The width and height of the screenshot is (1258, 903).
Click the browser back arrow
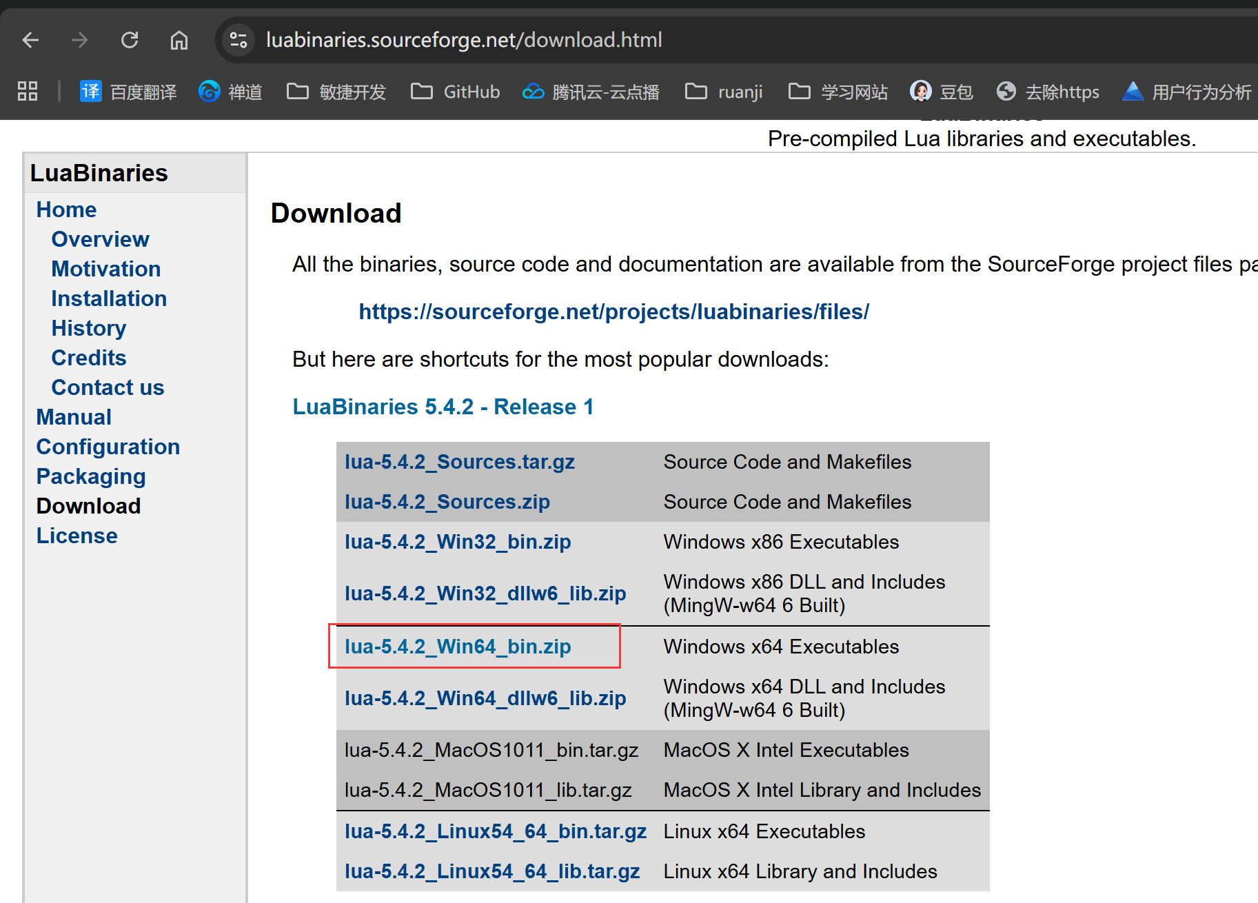(30, 40)
